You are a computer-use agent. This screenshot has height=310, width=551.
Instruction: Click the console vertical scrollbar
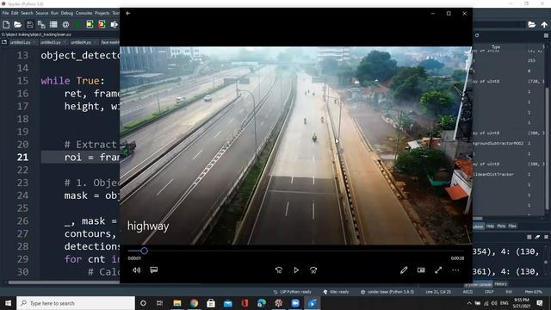click(x=546, y=262)
